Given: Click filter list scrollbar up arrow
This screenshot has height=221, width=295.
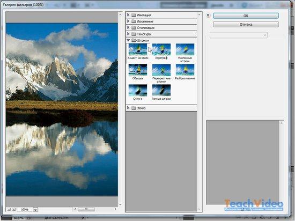Looking at the screenshot, I should [x=199, y=14].
